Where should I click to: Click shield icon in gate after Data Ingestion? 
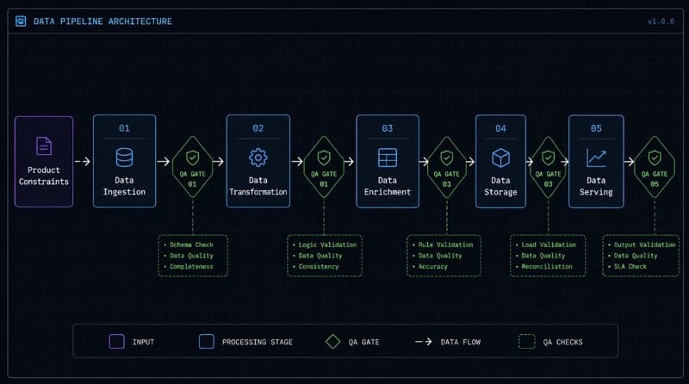[x=192, y=158]
